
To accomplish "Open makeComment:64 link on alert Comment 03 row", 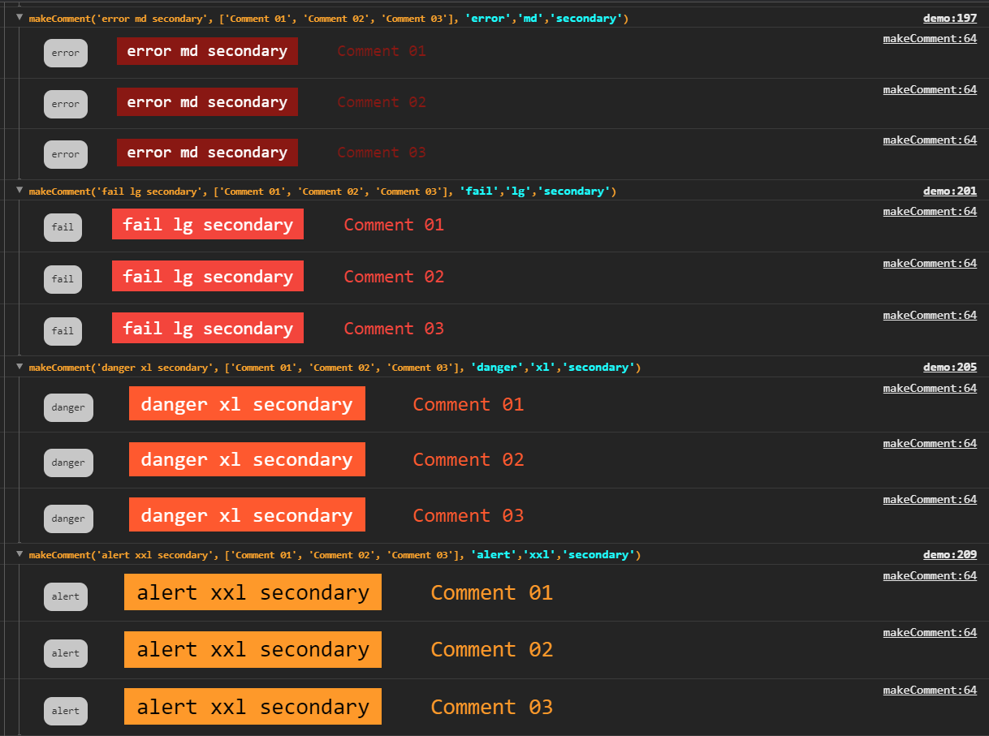I will pos(930,690).
